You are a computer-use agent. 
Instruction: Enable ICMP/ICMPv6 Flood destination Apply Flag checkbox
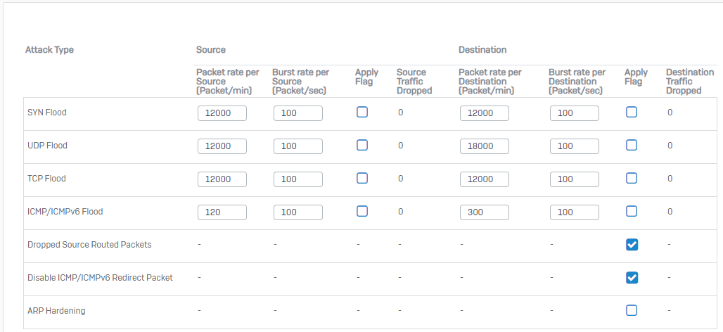[x=632, y=211]
